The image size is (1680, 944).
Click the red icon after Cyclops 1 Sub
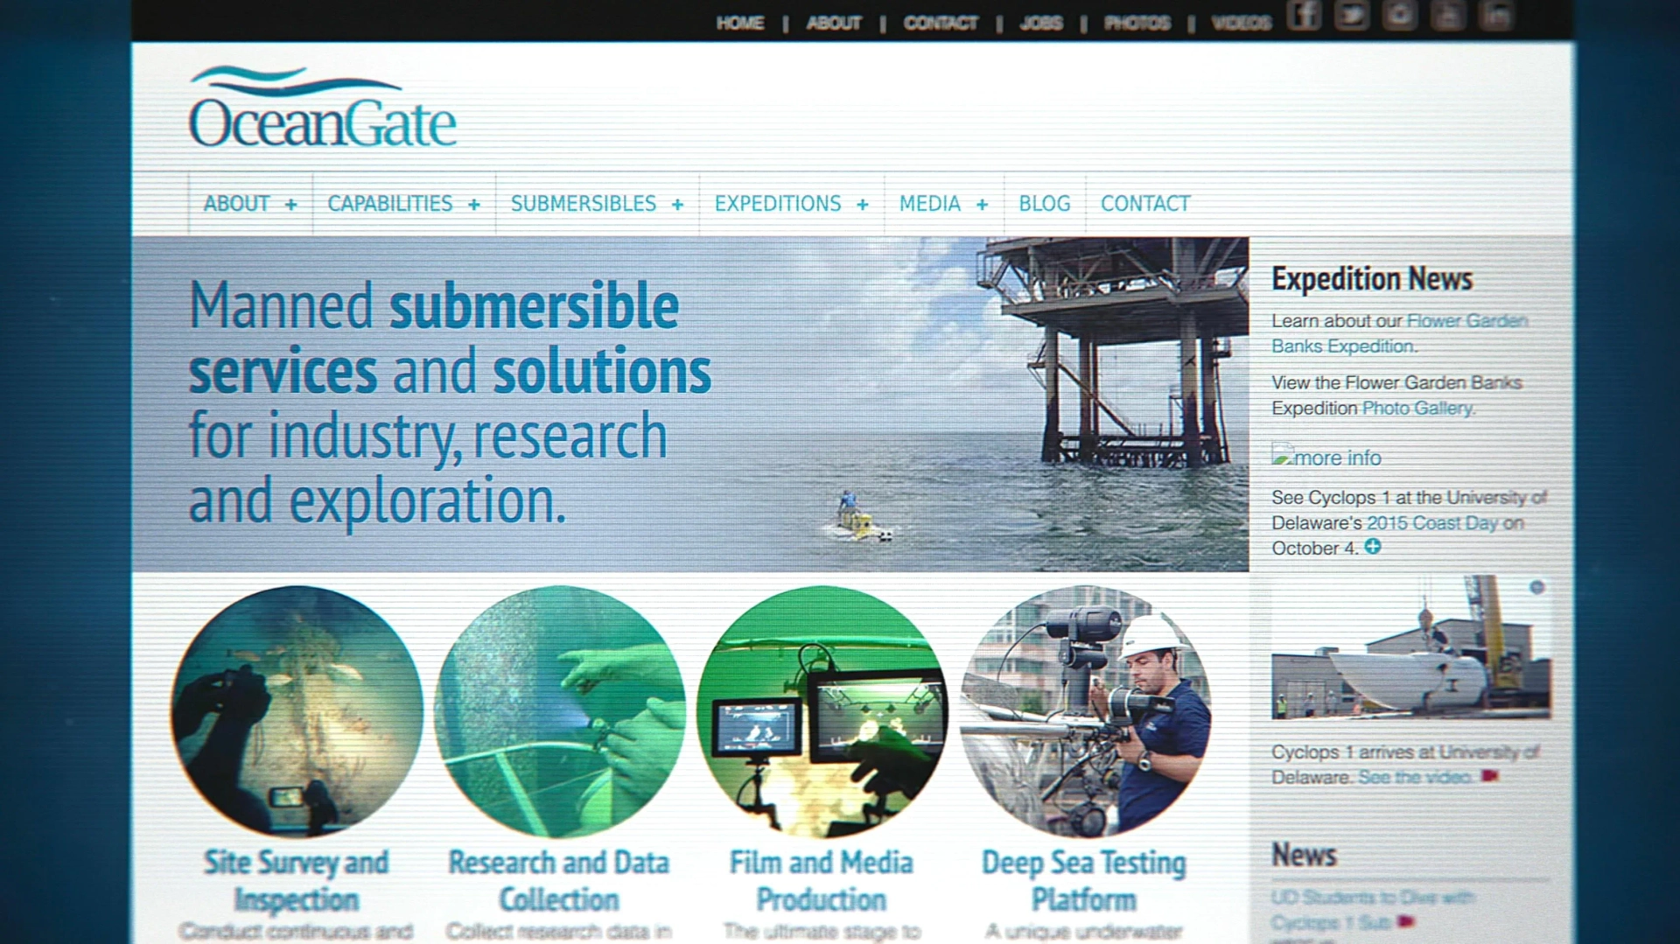(1406, 921)
